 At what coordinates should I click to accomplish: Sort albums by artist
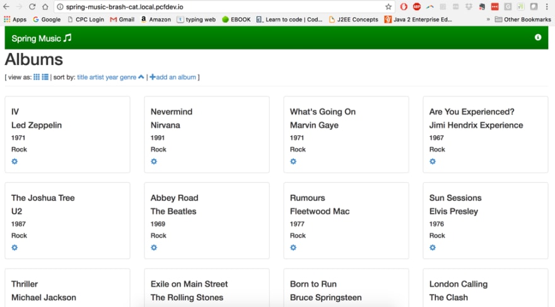click(96, 77)
